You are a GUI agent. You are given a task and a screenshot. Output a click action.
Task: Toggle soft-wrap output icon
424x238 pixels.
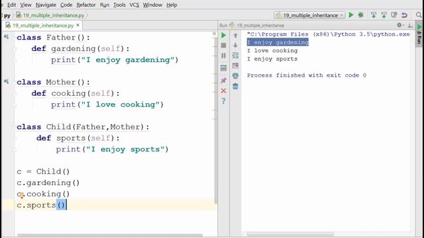tap(235, 56)
